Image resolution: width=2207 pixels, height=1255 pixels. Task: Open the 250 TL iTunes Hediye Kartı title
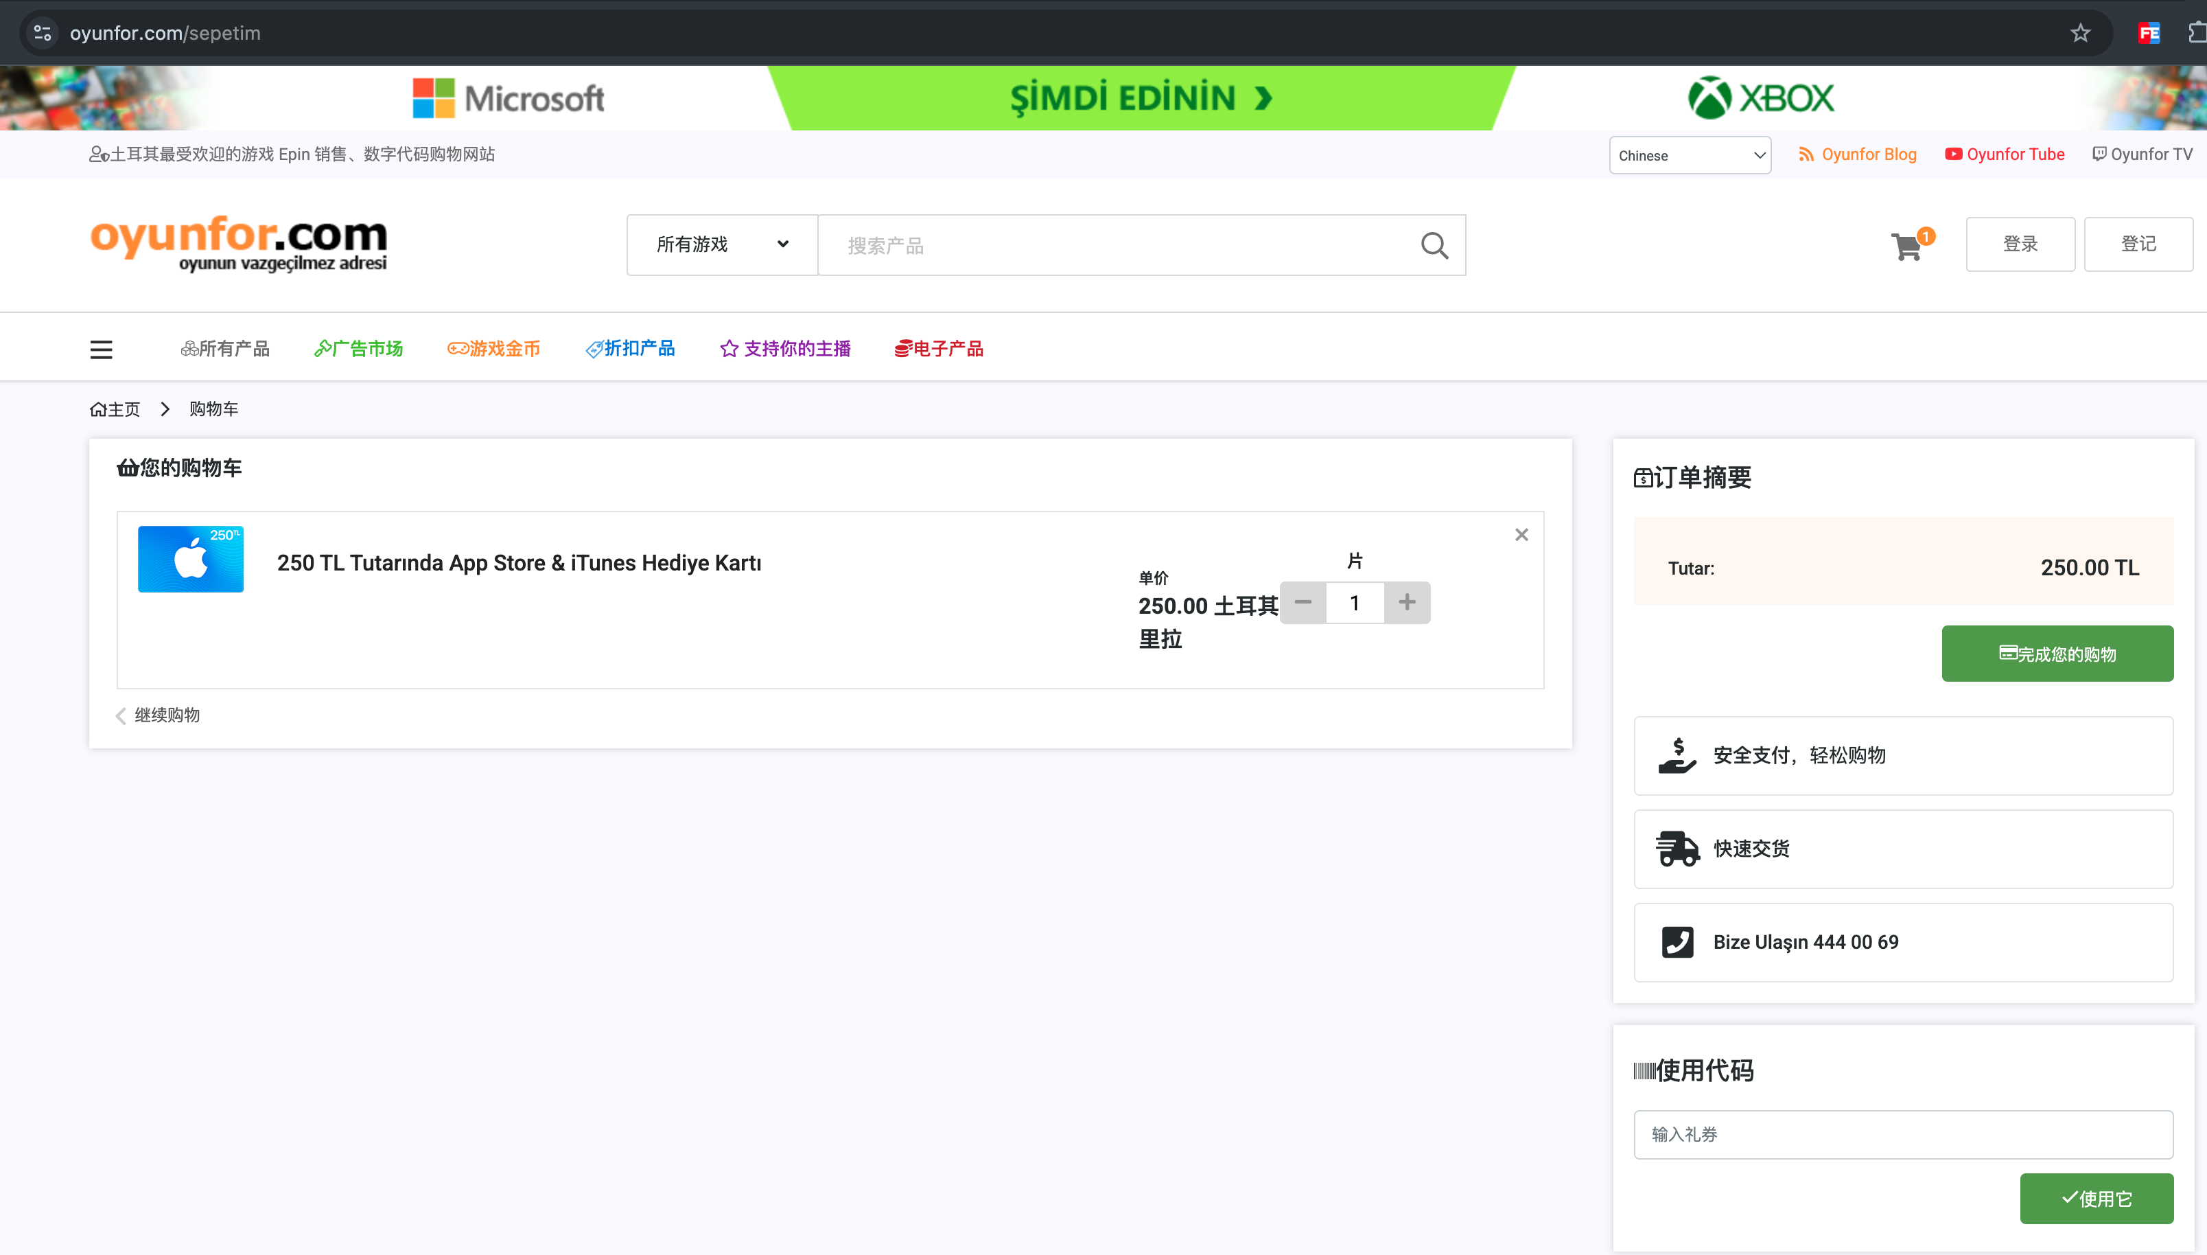click(x=519, y=563)
